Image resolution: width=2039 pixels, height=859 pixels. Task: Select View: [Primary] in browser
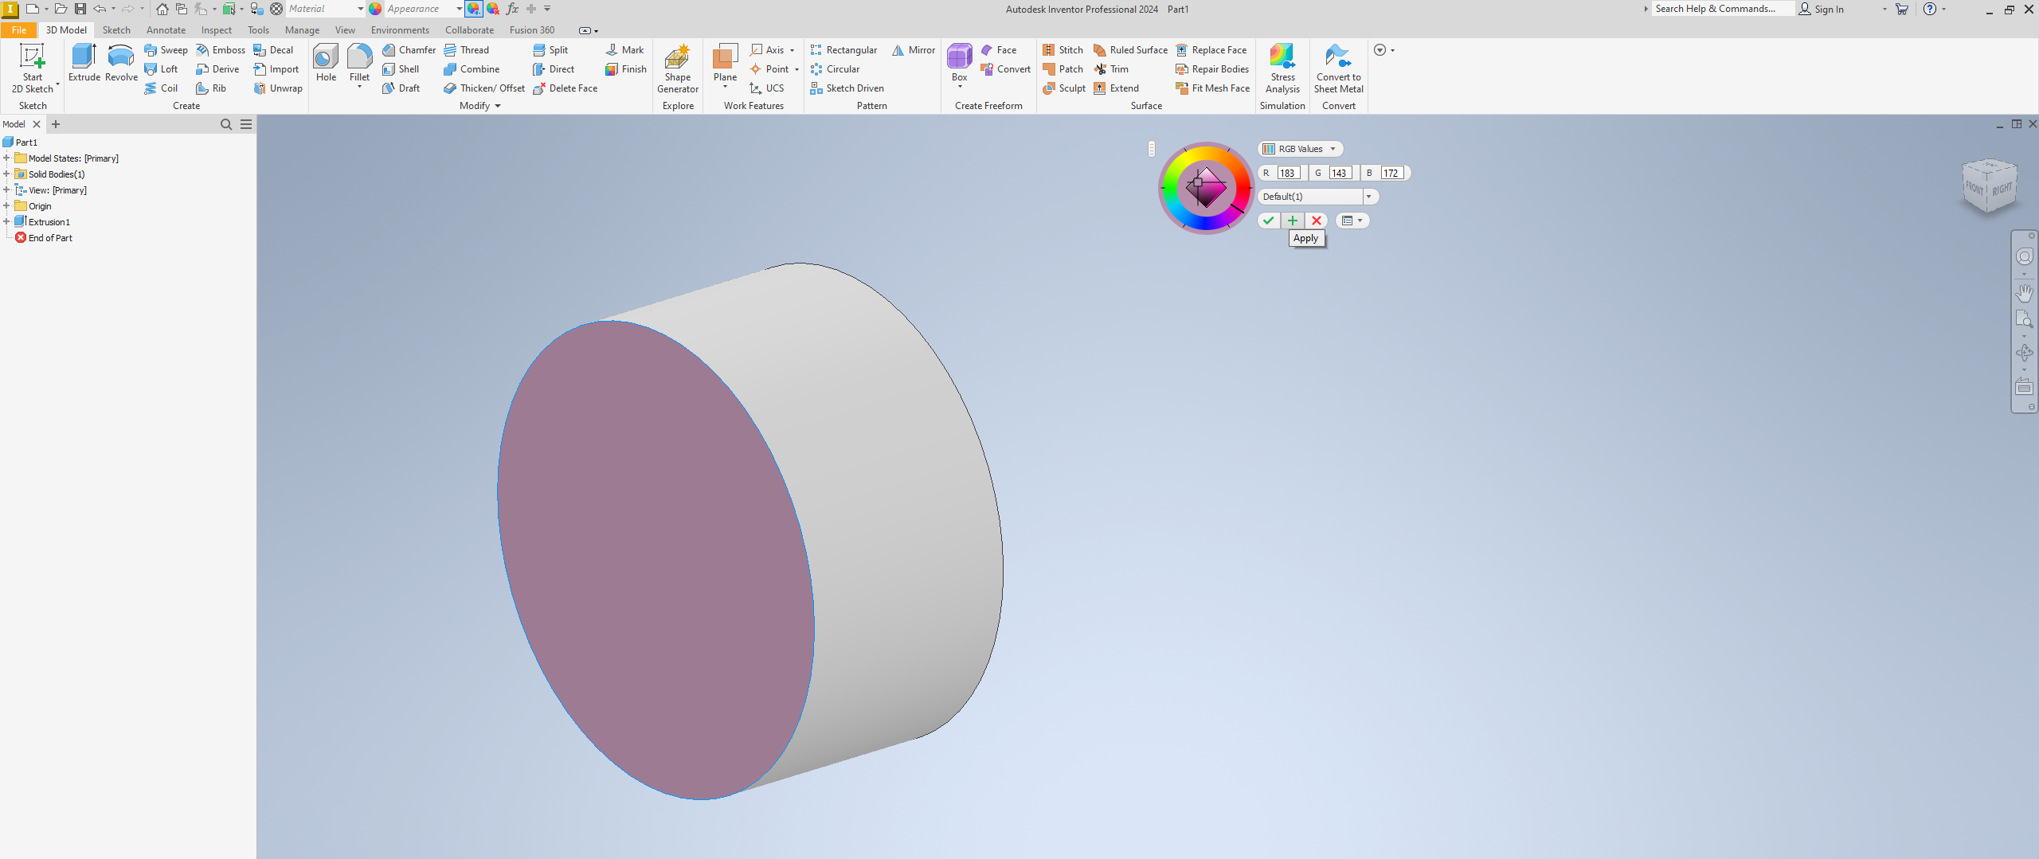click(51, 190)
